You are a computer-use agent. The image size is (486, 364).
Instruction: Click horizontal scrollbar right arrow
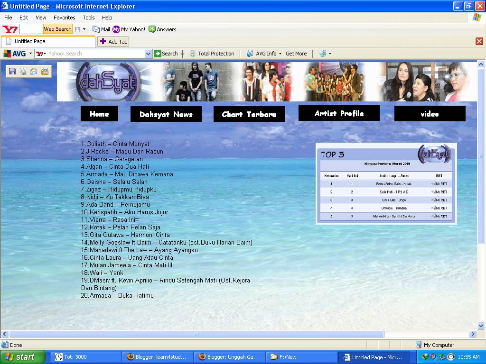point(473,334)
